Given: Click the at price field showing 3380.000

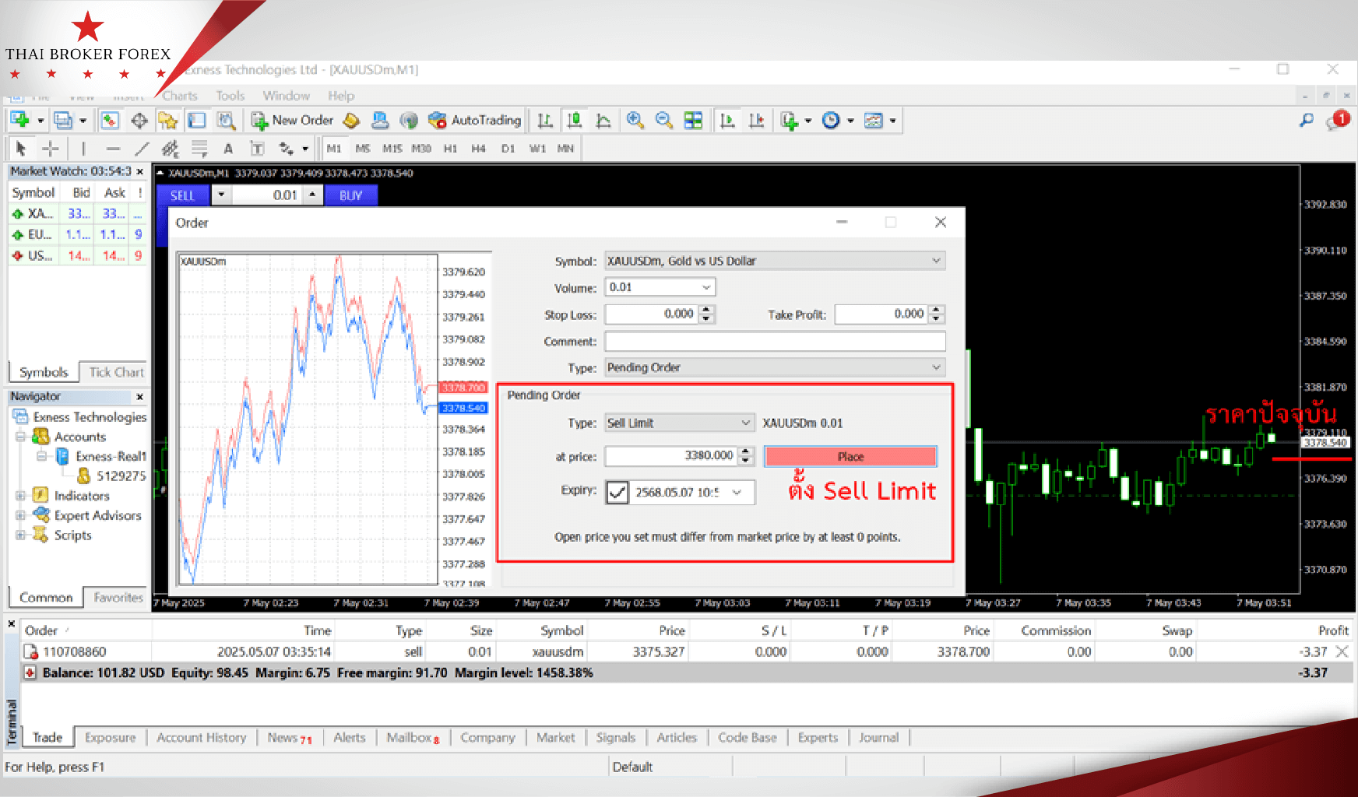Looking at the screenshot, I should click(x=671, y=455).
